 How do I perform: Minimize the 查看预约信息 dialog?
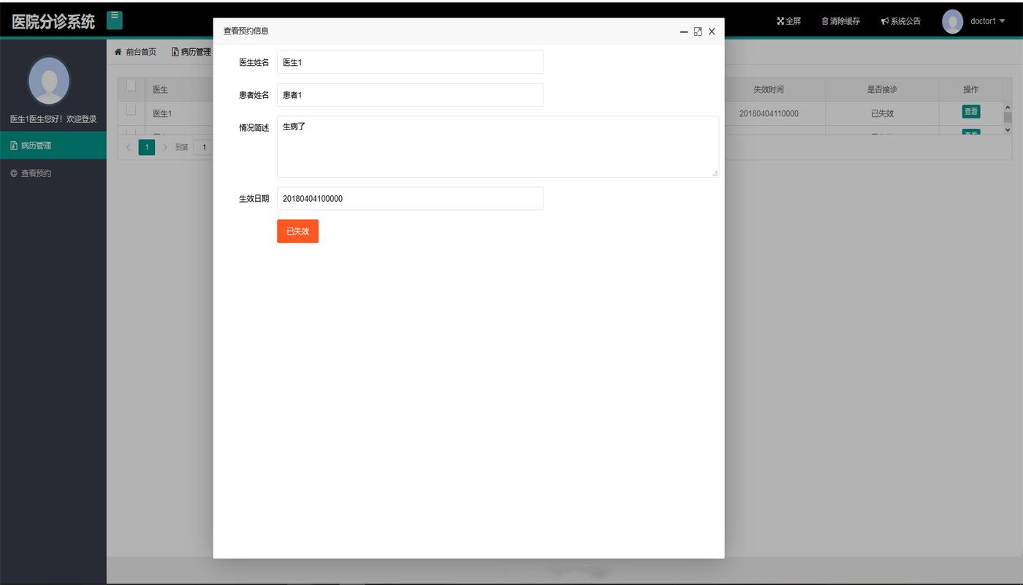point(684,31)
